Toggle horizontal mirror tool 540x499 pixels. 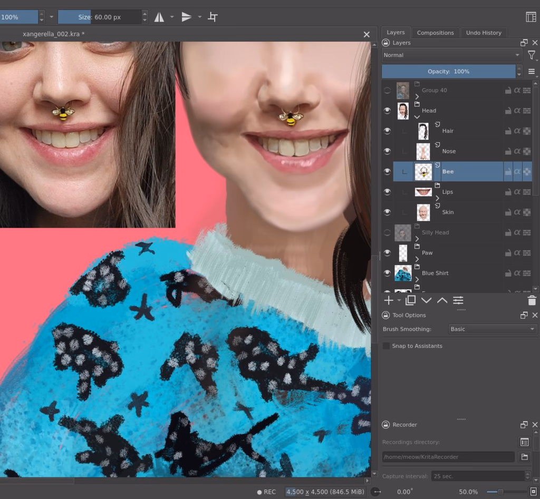click(x=159, y=17)
